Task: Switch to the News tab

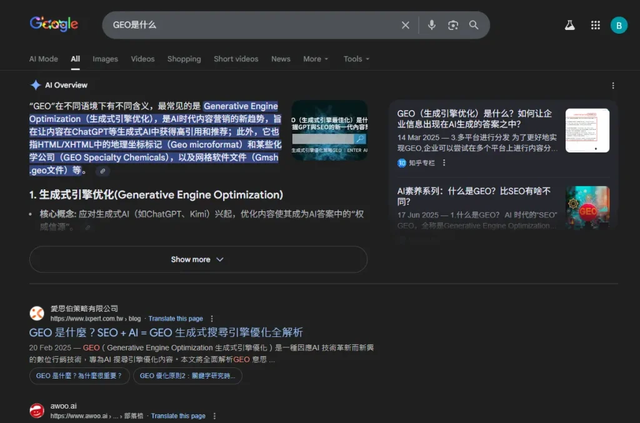Action: pyautogui.click(x=281, y=59)
